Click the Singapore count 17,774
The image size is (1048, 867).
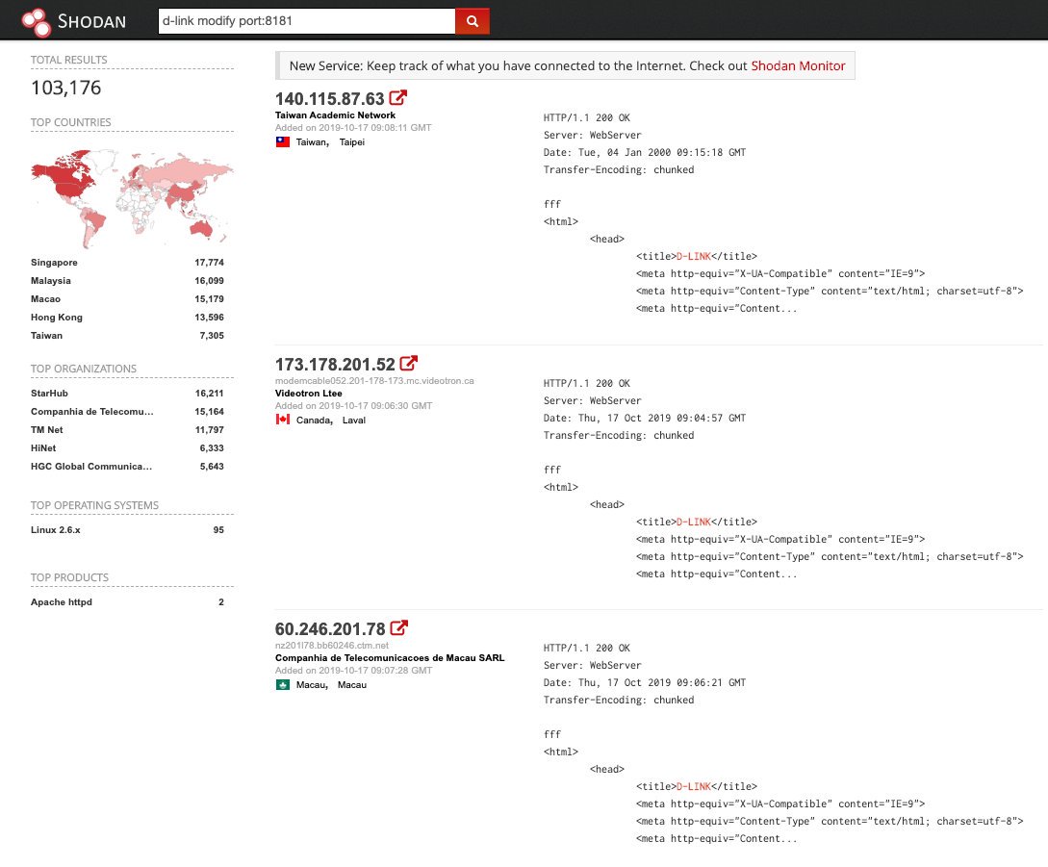[x=209, y=263]
